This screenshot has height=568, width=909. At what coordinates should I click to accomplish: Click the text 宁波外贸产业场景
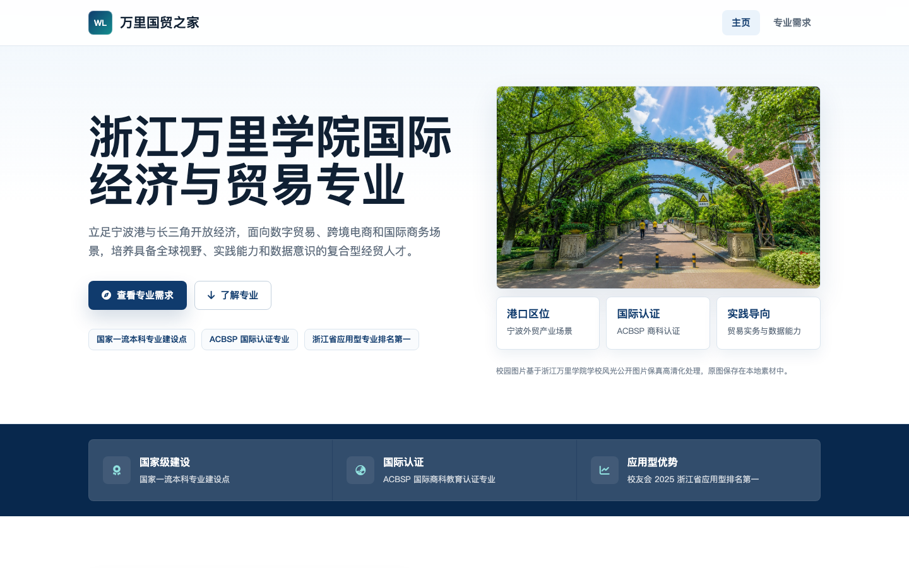[540, 331]
